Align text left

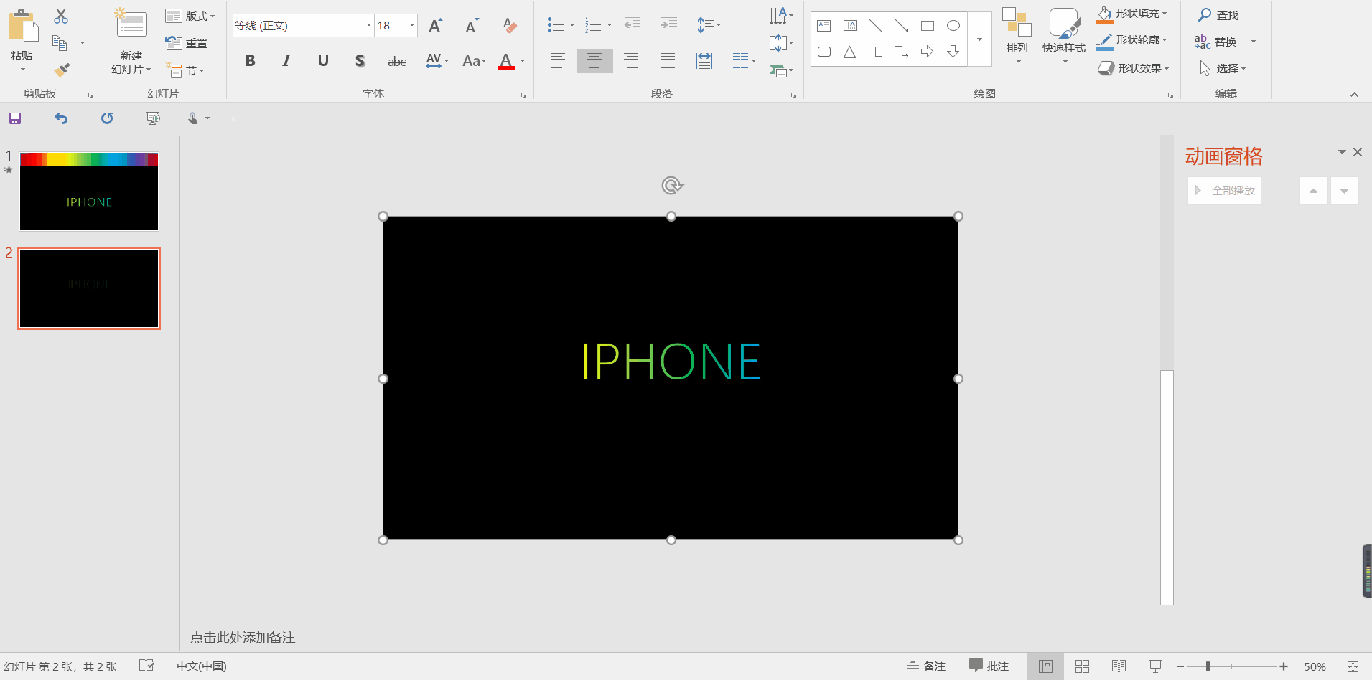558,61
